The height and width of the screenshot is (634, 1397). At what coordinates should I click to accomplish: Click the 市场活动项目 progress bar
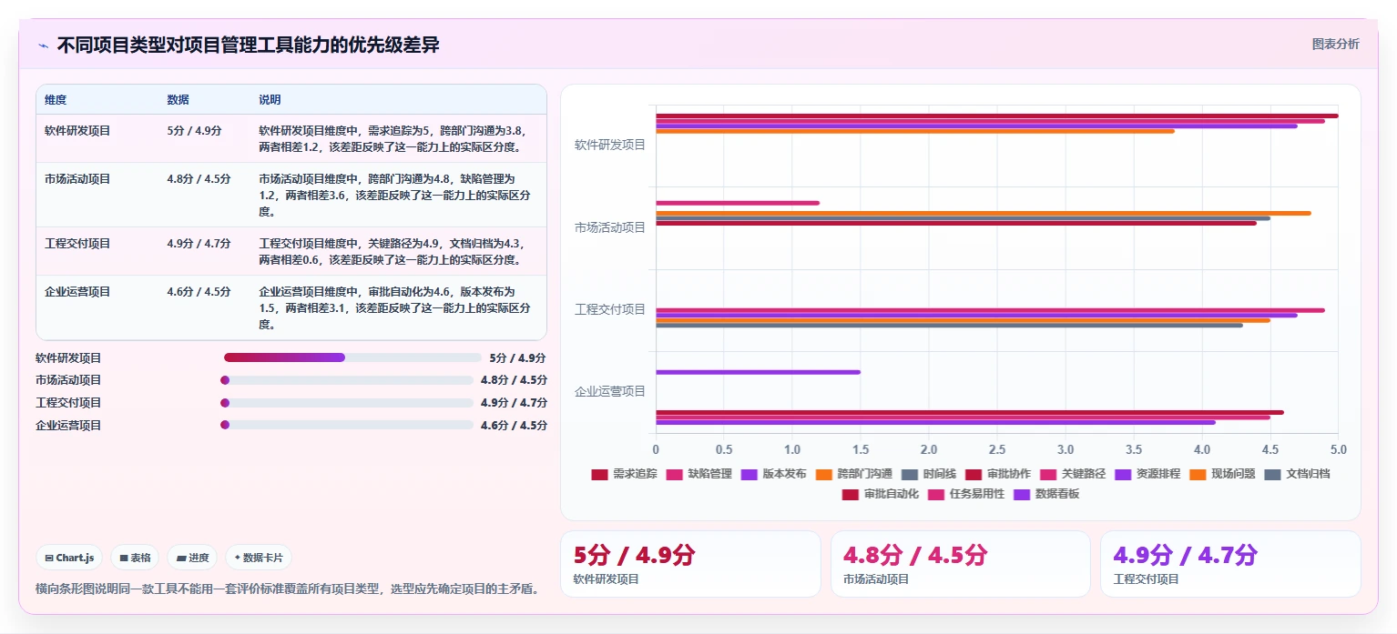[349, 380]
